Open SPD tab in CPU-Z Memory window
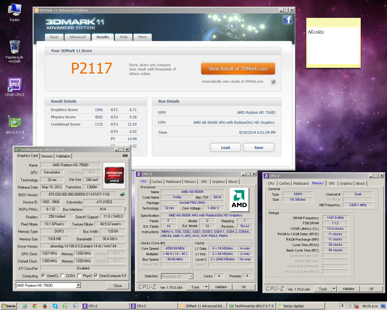Screen dimensions: 387x310 pyautogui.click(x=332, y=183)
